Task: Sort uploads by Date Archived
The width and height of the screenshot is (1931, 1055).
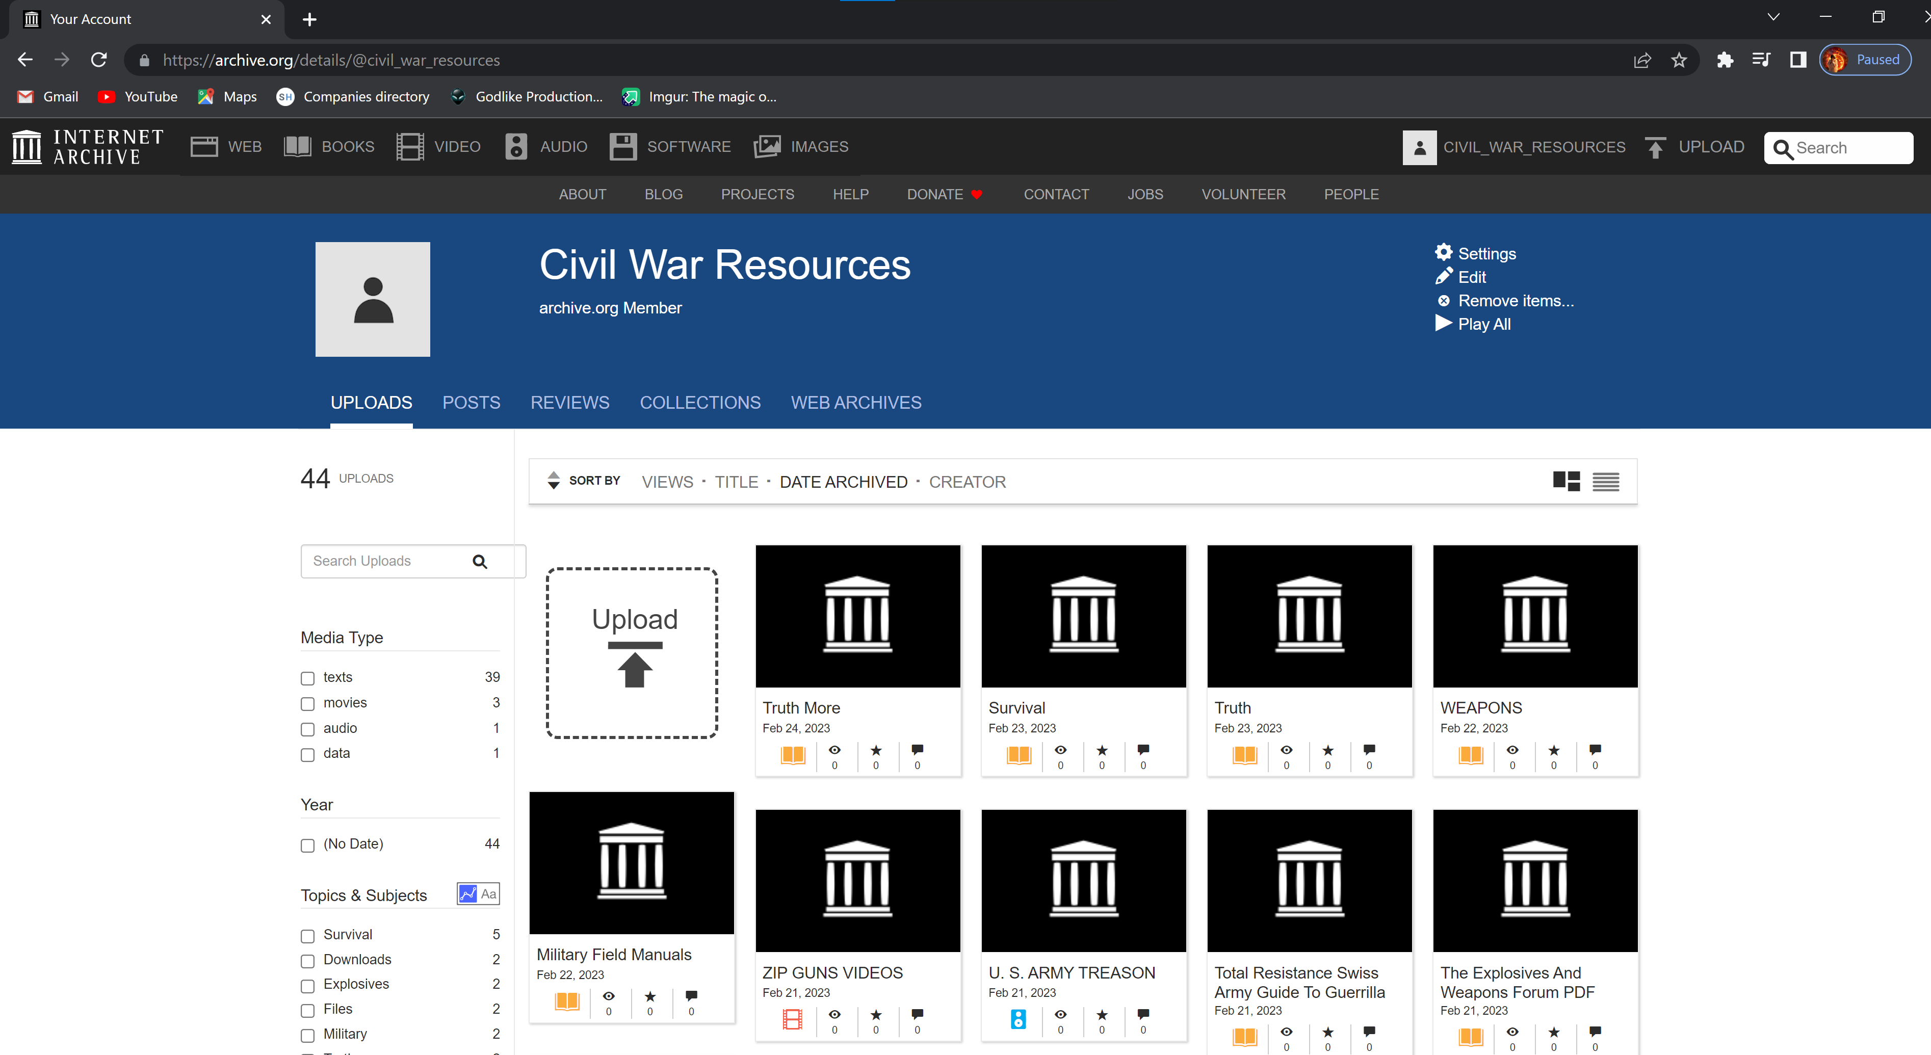Action: [x=843, y=482]
